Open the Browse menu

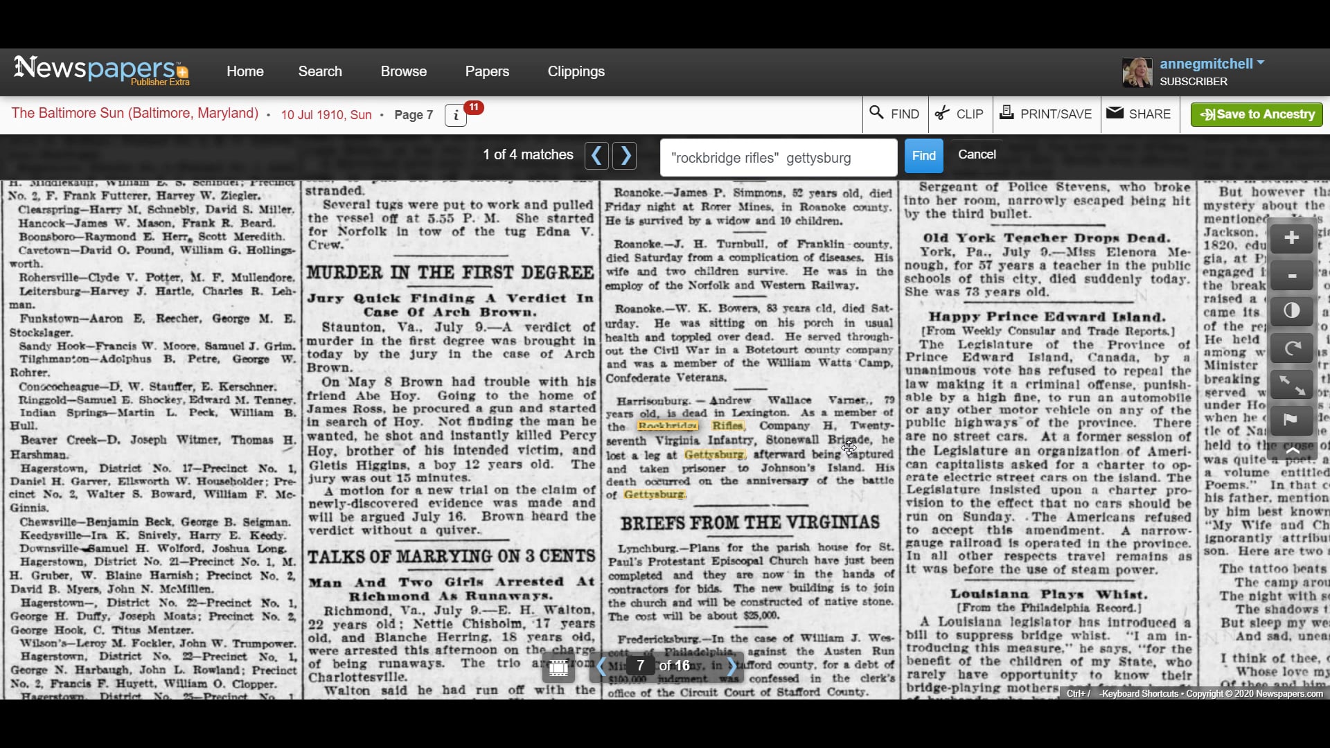(403, 71)
